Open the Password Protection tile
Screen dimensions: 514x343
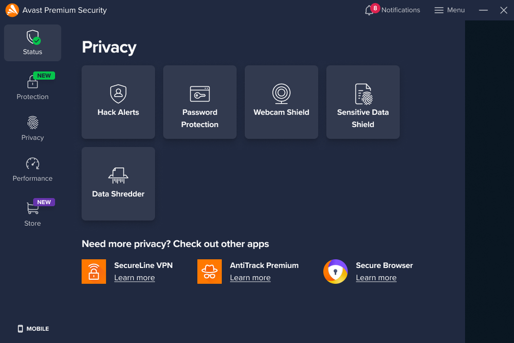[x=199, y=102]
